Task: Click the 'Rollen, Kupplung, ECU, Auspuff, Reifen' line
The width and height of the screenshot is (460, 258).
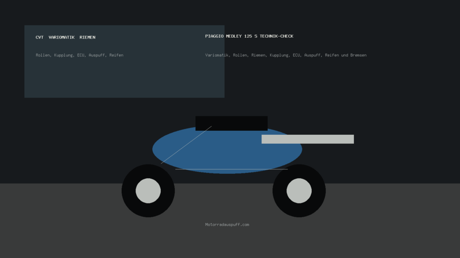Action: (80, 55)
